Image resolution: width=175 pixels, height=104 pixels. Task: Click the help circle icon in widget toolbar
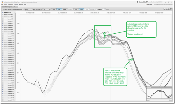[169, 9]
